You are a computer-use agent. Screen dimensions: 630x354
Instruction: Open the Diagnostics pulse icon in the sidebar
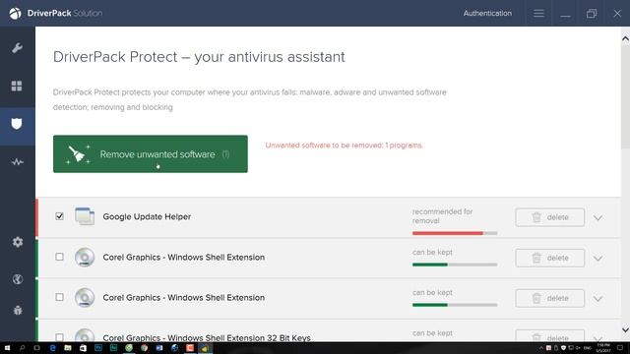click(x=17, y=162)
